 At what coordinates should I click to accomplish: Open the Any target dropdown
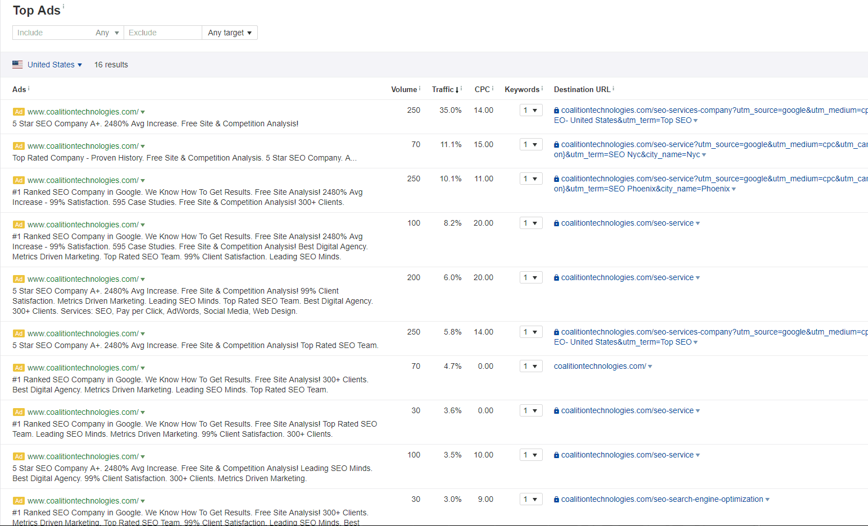click(x=229, y=33)
